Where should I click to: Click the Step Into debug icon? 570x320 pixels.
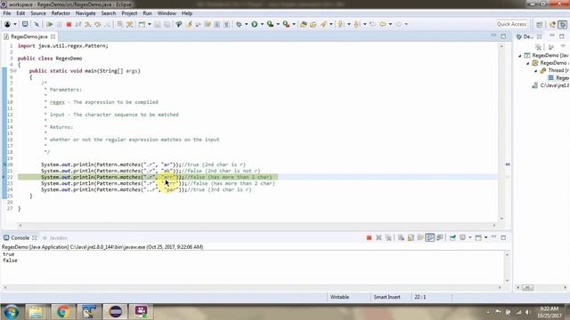(x=88, y=24)
